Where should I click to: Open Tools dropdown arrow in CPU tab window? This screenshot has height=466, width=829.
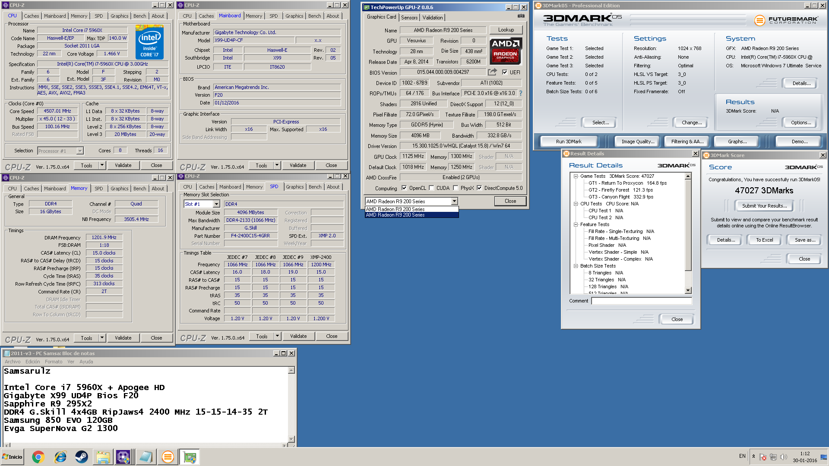102,165
